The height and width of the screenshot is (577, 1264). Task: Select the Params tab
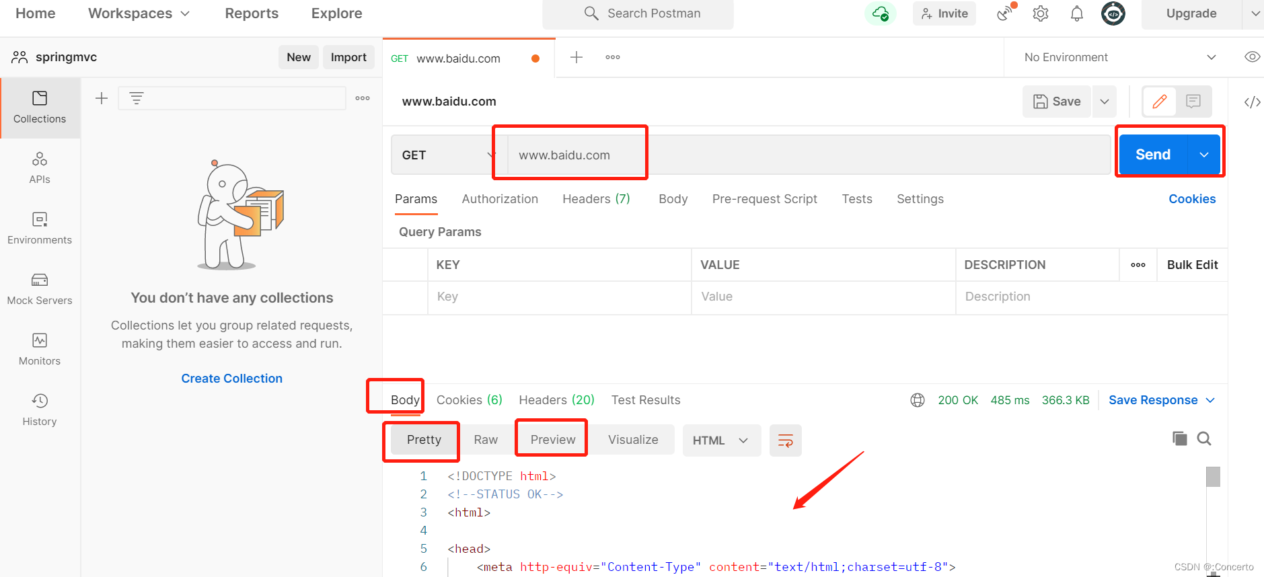point(416,199)
